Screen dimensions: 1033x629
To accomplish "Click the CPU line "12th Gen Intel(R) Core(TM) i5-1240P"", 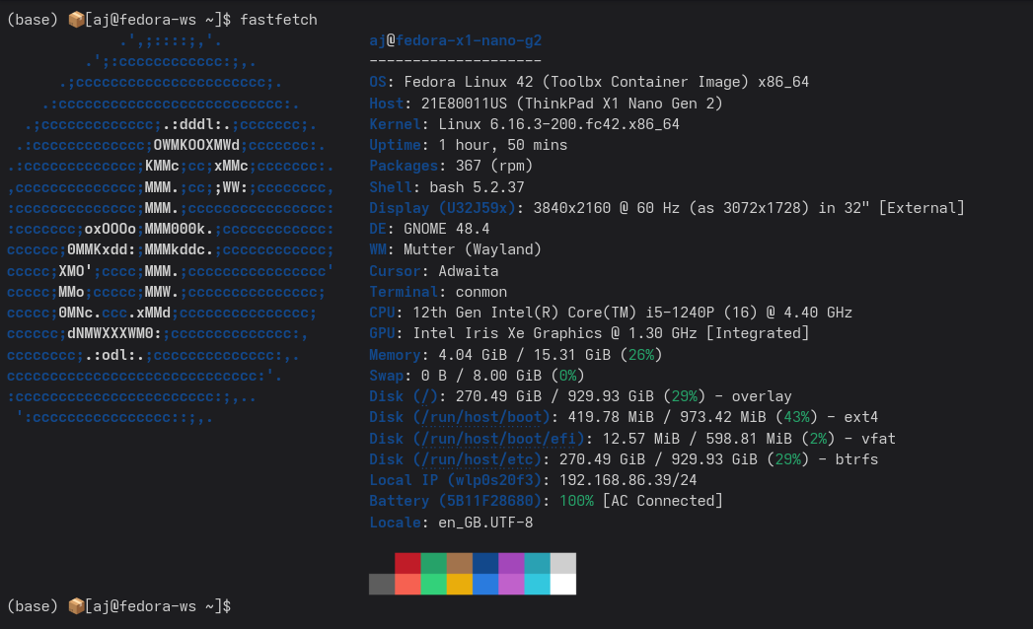I will click(563, 313).
